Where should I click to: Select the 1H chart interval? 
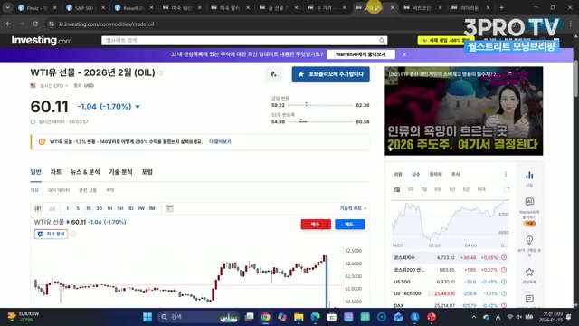click(109, 208)
